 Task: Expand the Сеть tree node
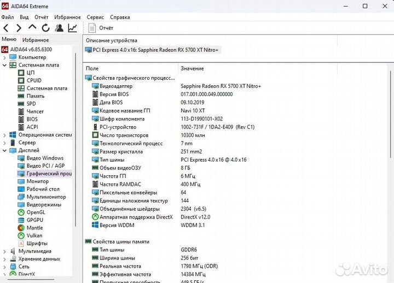click(4, 267)
